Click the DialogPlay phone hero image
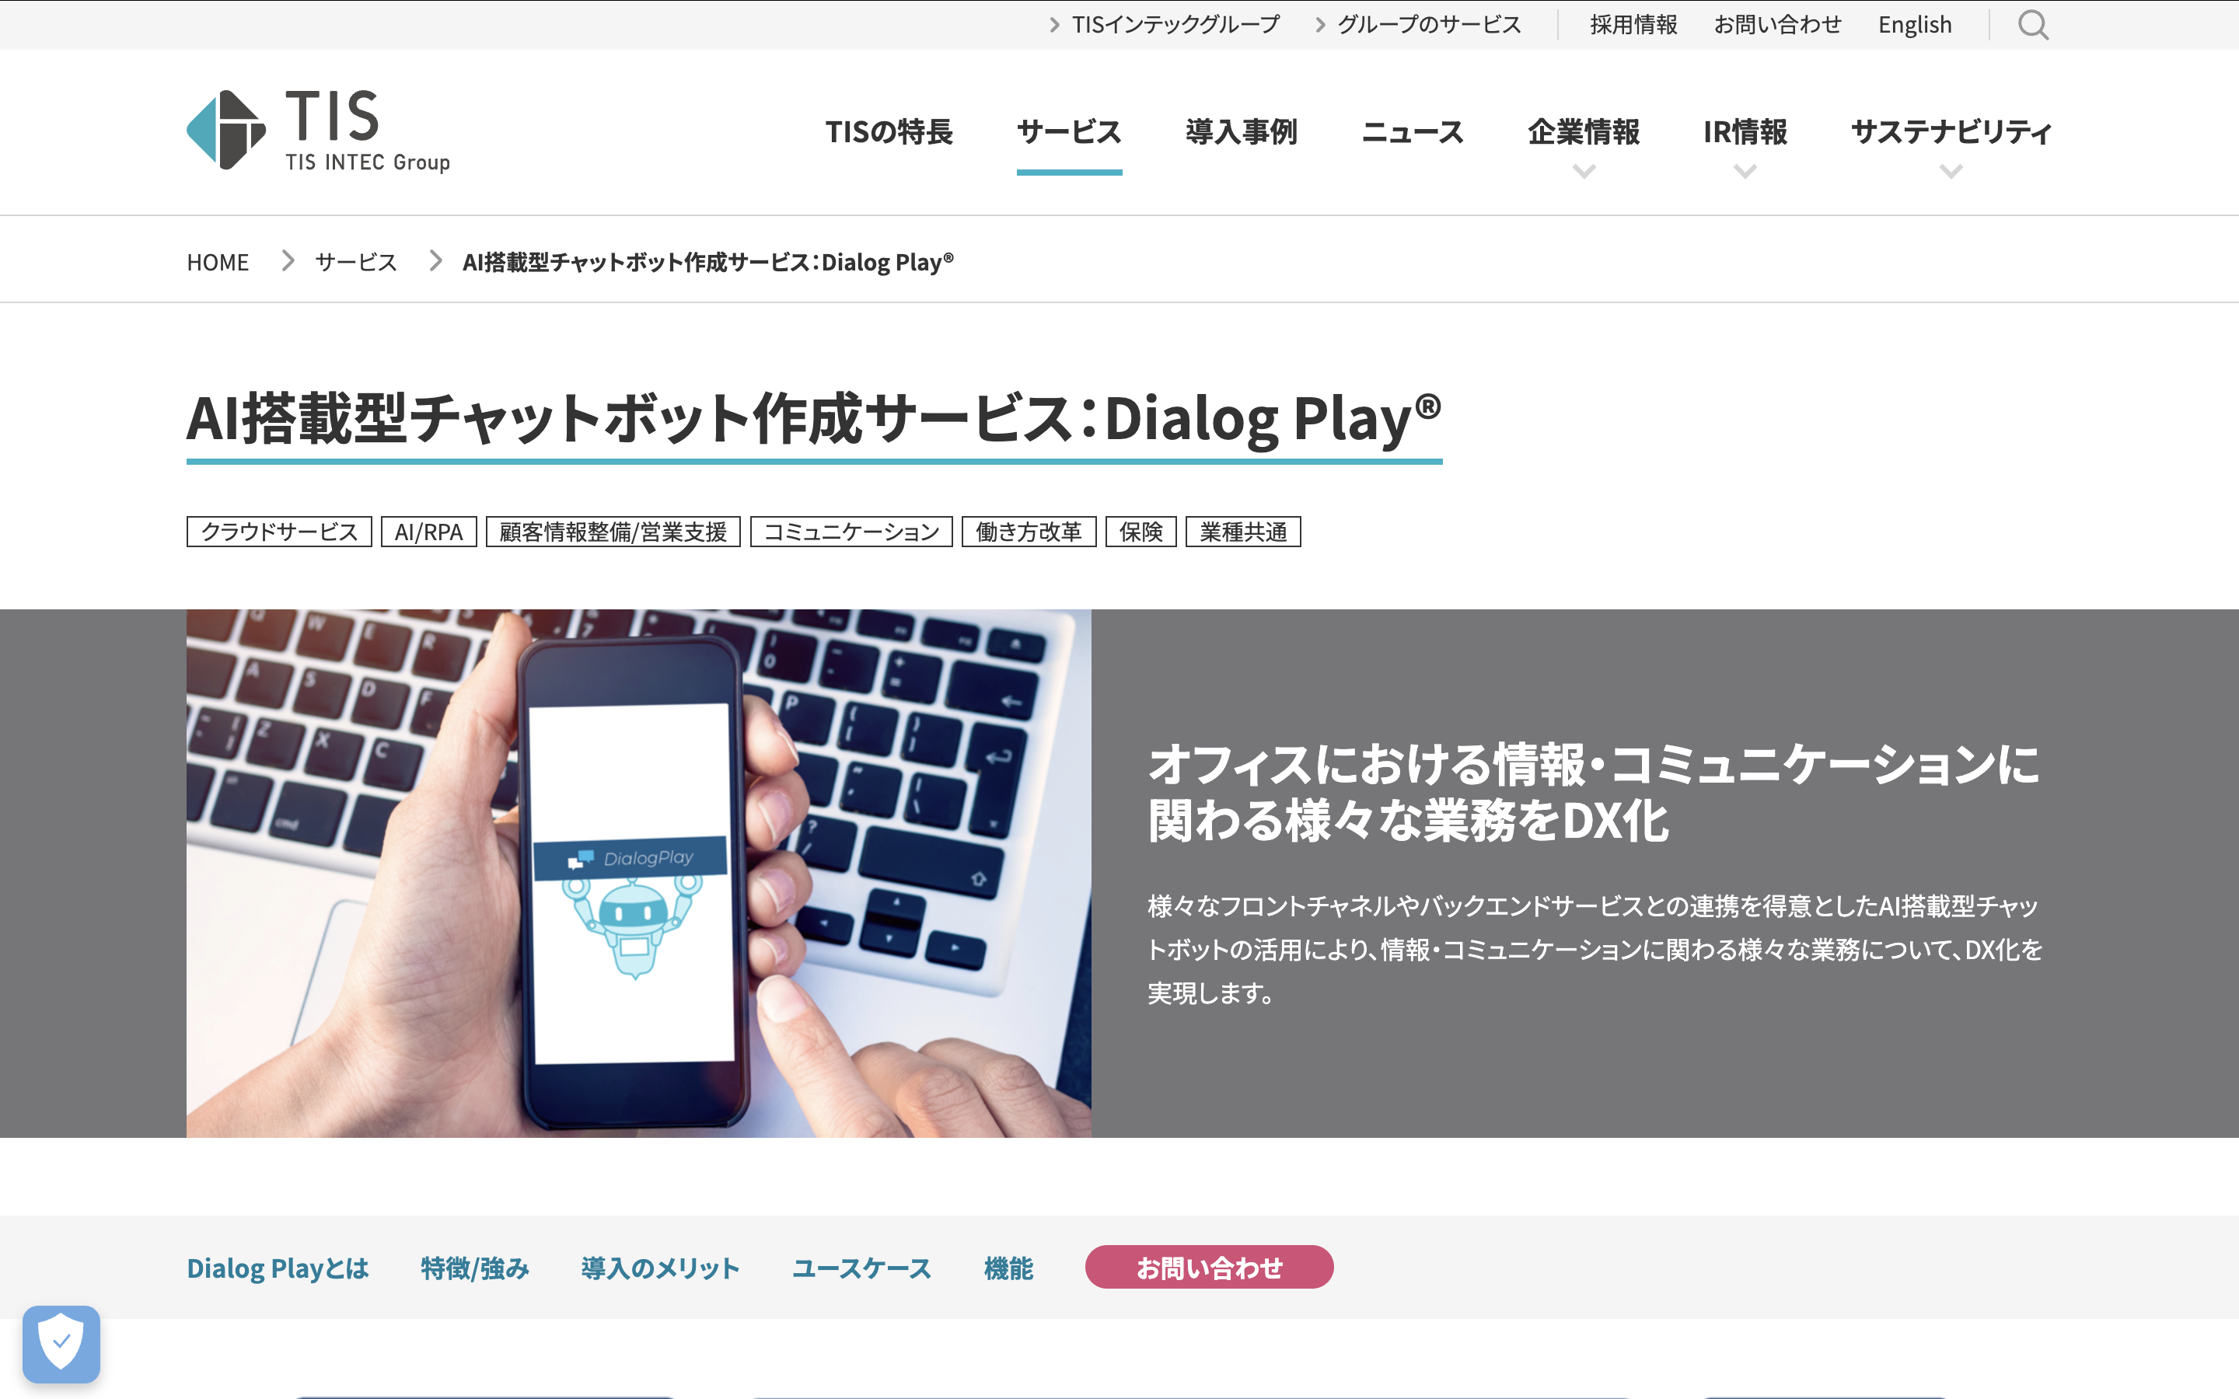The image size is (2239, 1399). coord(638,873)
